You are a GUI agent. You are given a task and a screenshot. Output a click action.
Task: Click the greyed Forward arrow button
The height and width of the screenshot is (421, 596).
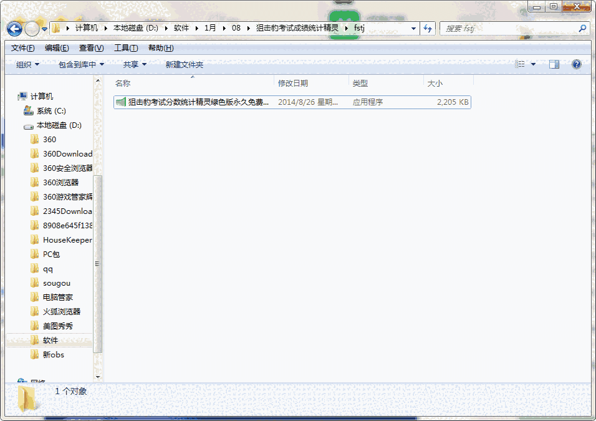coord(32,29)
